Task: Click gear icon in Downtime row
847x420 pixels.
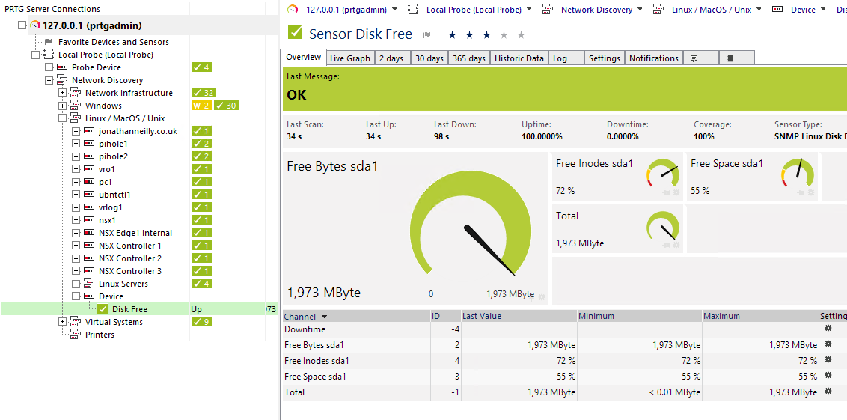Action: point(828,328)
